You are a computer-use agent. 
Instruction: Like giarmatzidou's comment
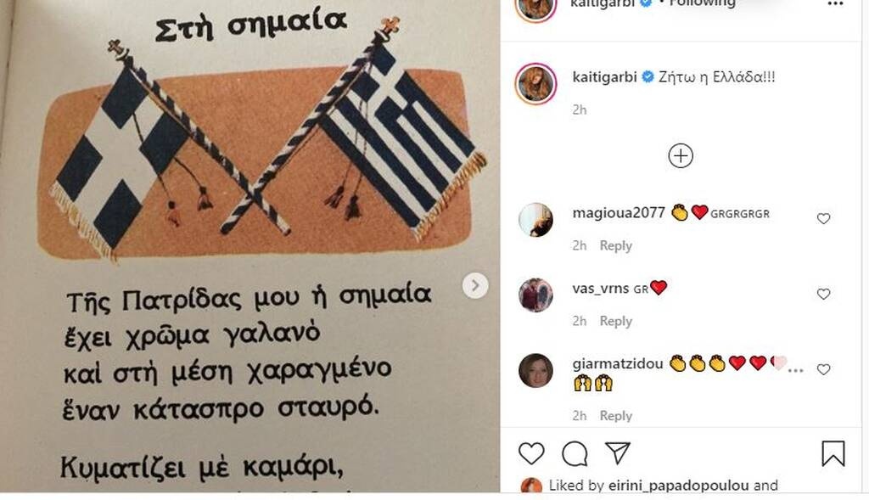click(x=823, y=369)
